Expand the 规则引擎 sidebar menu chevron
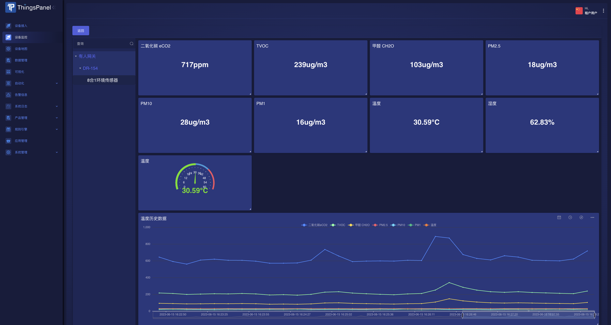Screen dimensions: 611x325 [57, 129]
